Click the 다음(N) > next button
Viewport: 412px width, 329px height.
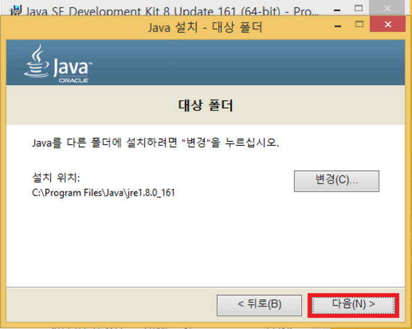353,305
